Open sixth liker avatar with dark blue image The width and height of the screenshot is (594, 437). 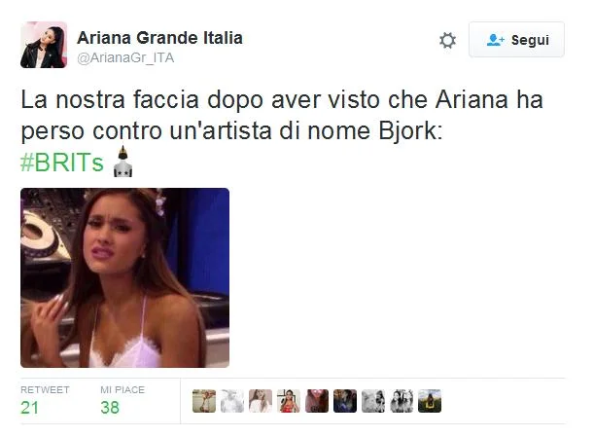tap(345, 401)
